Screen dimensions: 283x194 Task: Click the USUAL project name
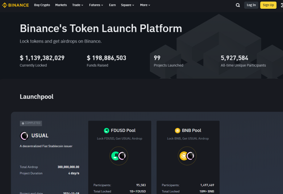pos(40,136)
